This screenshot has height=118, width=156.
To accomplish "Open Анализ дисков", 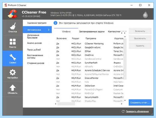I will (34, 43).
